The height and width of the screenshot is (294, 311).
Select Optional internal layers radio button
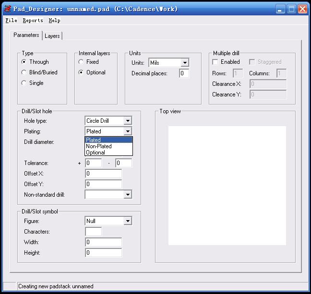click(x=81, y=72)
